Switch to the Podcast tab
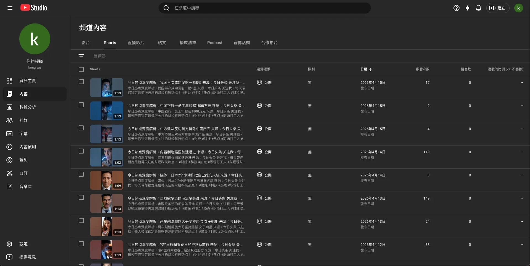Screen dimensions: 530x266 click(x=215, y=43)
